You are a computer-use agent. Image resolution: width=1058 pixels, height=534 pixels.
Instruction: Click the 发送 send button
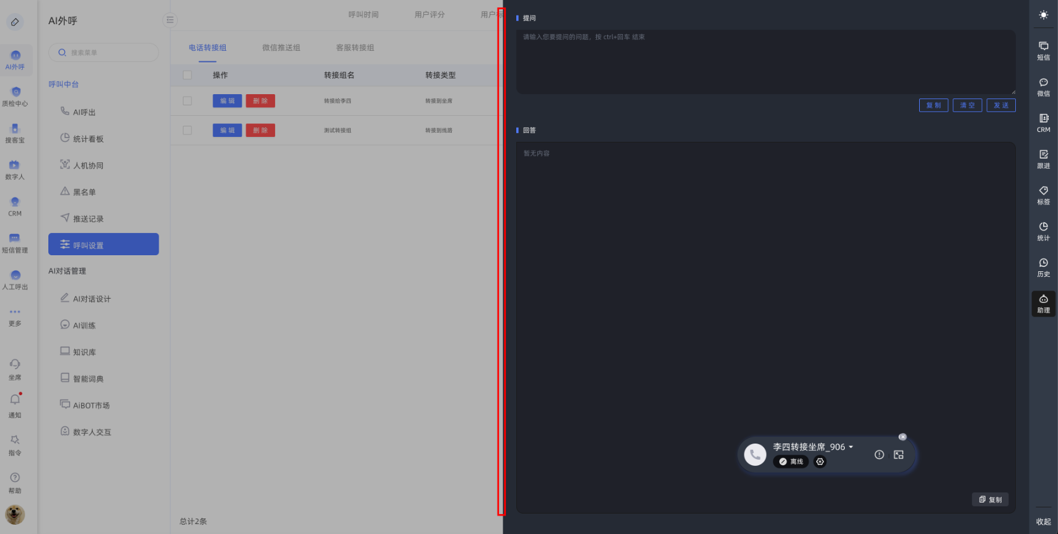point(1001,105)
